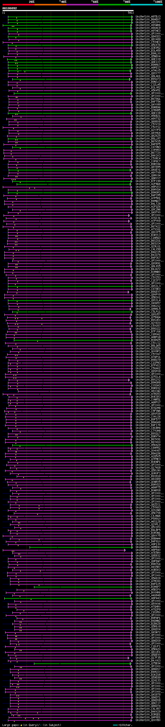165x727 pixels.
Task: Select hit label UniRef100_Q4UEY1
Action: [148, 170]
